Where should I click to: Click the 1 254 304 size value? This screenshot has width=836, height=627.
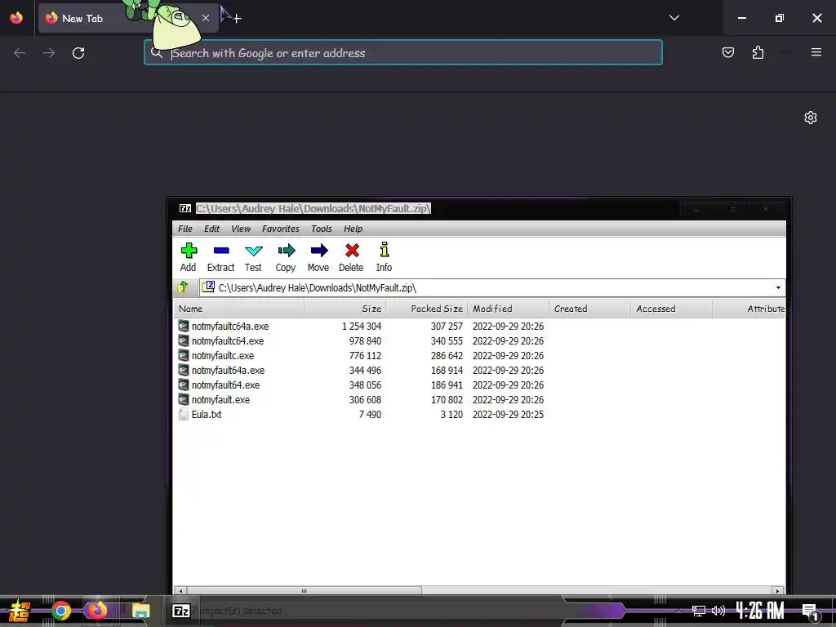point(362,327)
